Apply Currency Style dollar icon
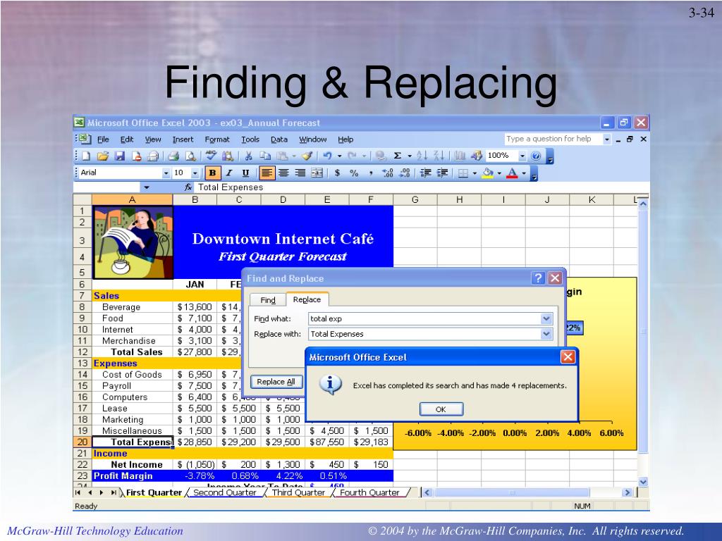The image size is (722, 541). [338, 173]
